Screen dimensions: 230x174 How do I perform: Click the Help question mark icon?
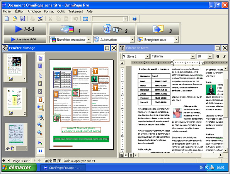(135, 19)
